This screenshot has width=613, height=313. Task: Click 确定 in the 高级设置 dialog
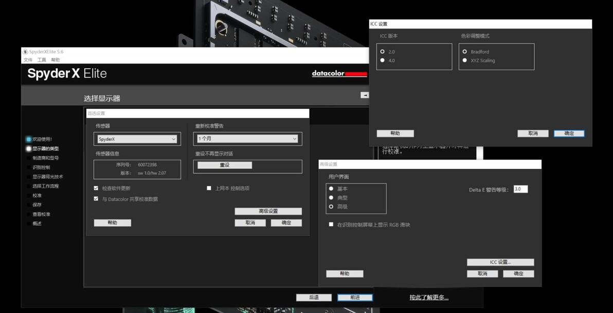518,274
